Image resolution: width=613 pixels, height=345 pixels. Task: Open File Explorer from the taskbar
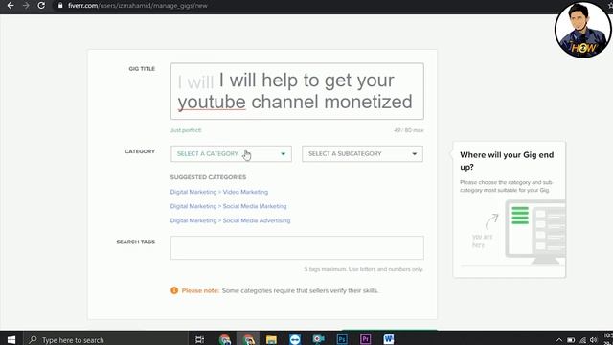coord(271,339)
